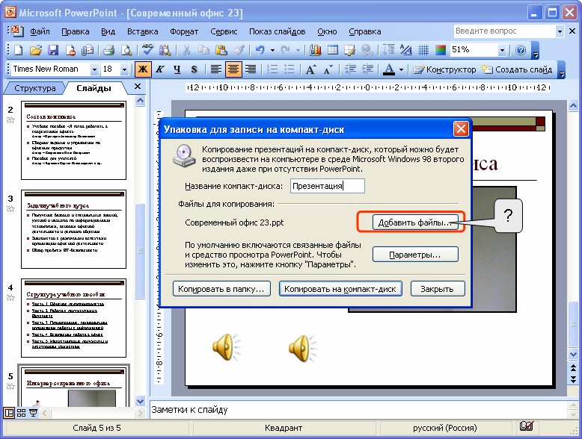Open Help with the question mark icon
The image size is (582, 439).
click(521, 50)
